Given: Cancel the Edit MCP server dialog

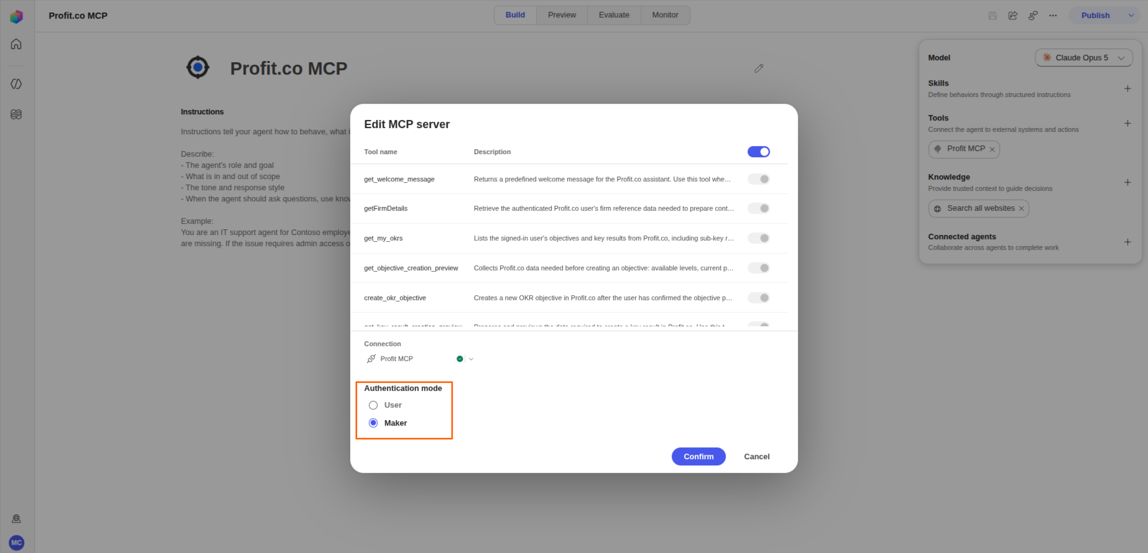Looking at the screenshot, I should click(x=757, y=457).
